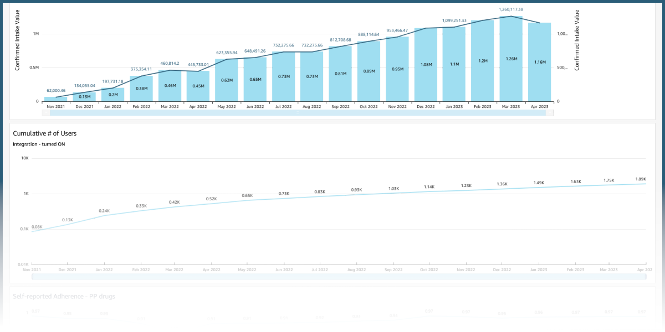Click the 1.89K label on users line
Screen dimensions: 665x332
click(641, 179)
